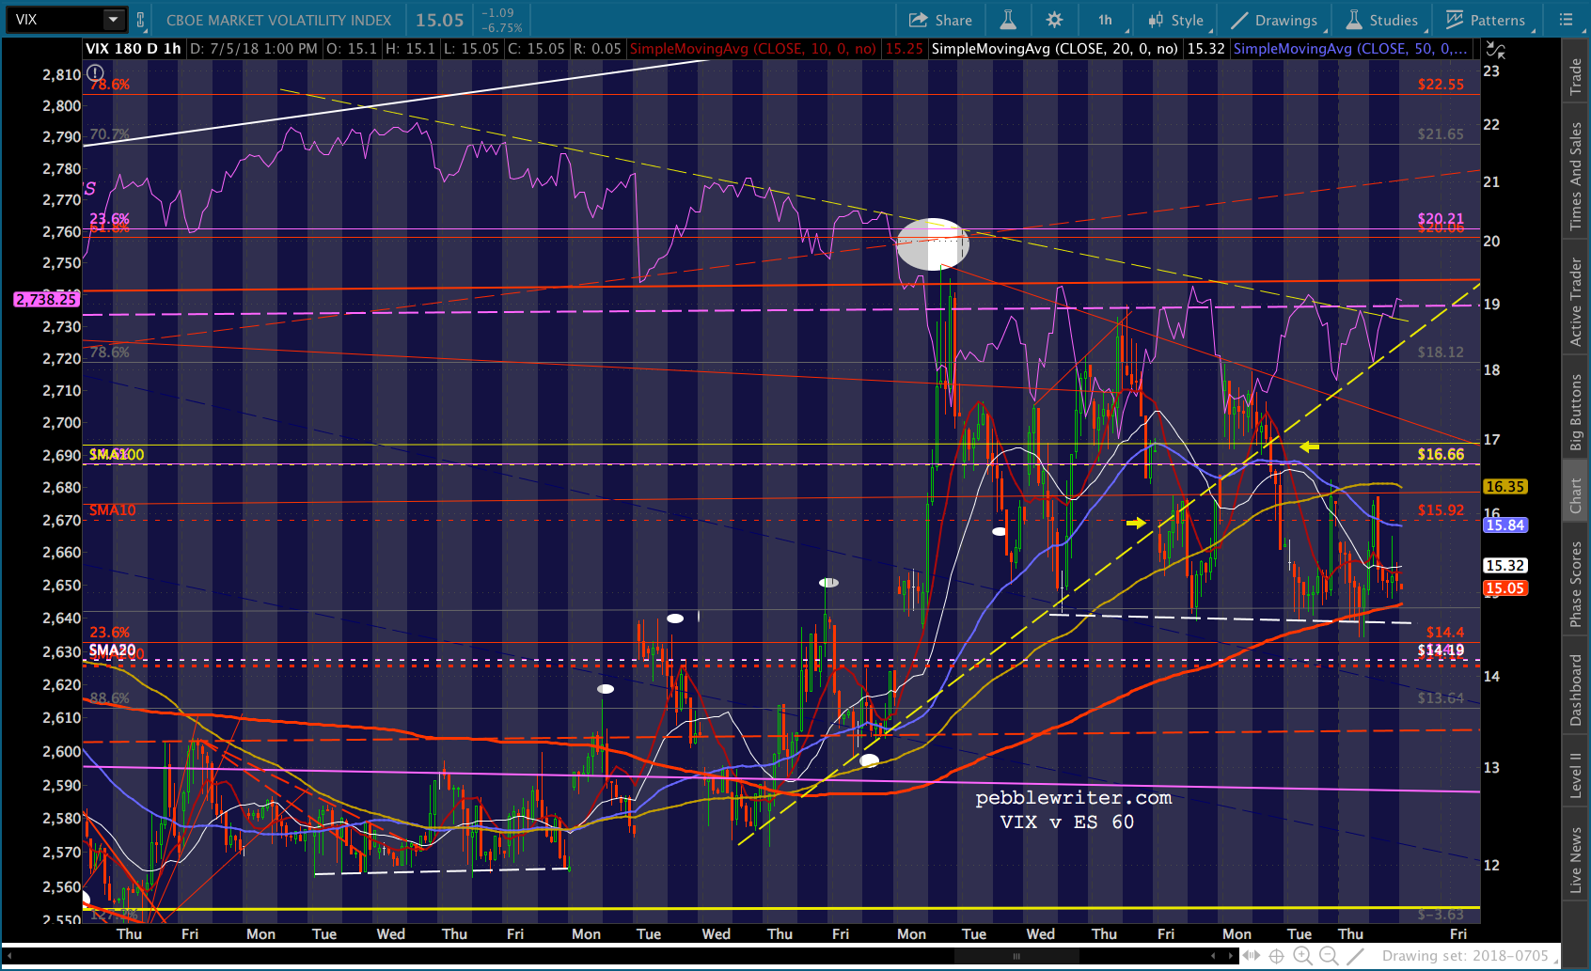Toggle the horizontal expand arrows icon
Screen dimensions: 1591x971
[x=1251, y=956]
